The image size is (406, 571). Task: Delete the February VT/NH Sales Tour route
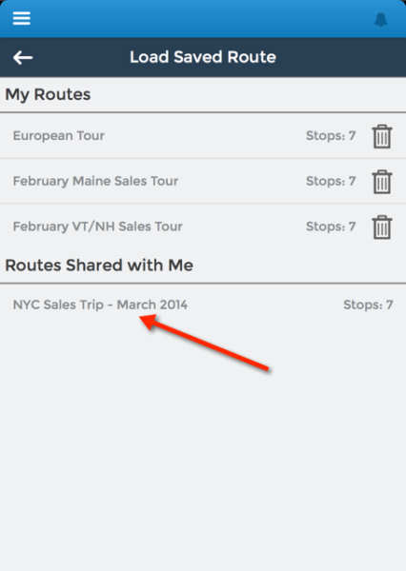pyautogui.click(x=382, y=227)
